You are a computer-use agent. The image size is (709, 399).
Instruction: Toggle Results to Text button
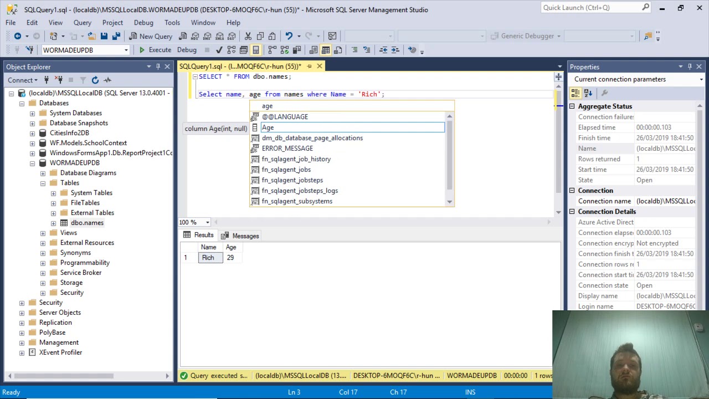pyautogui.click(x=314, y=50)
